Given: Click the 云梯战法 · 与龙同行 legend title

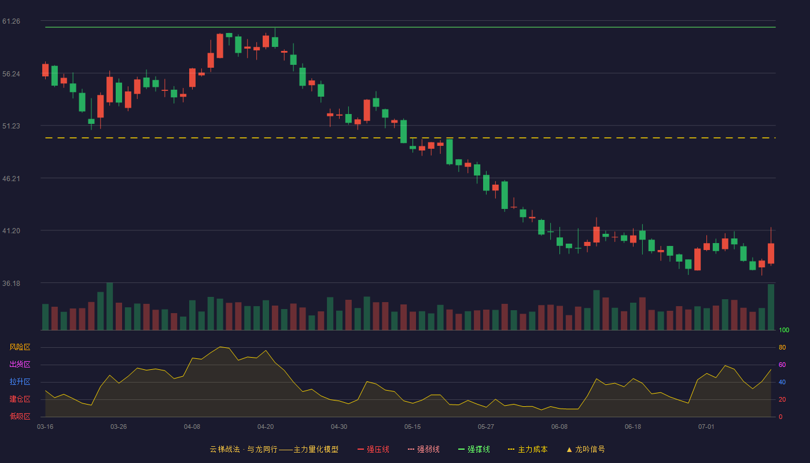Looking at the screenshot, I should tap(274, 449).
